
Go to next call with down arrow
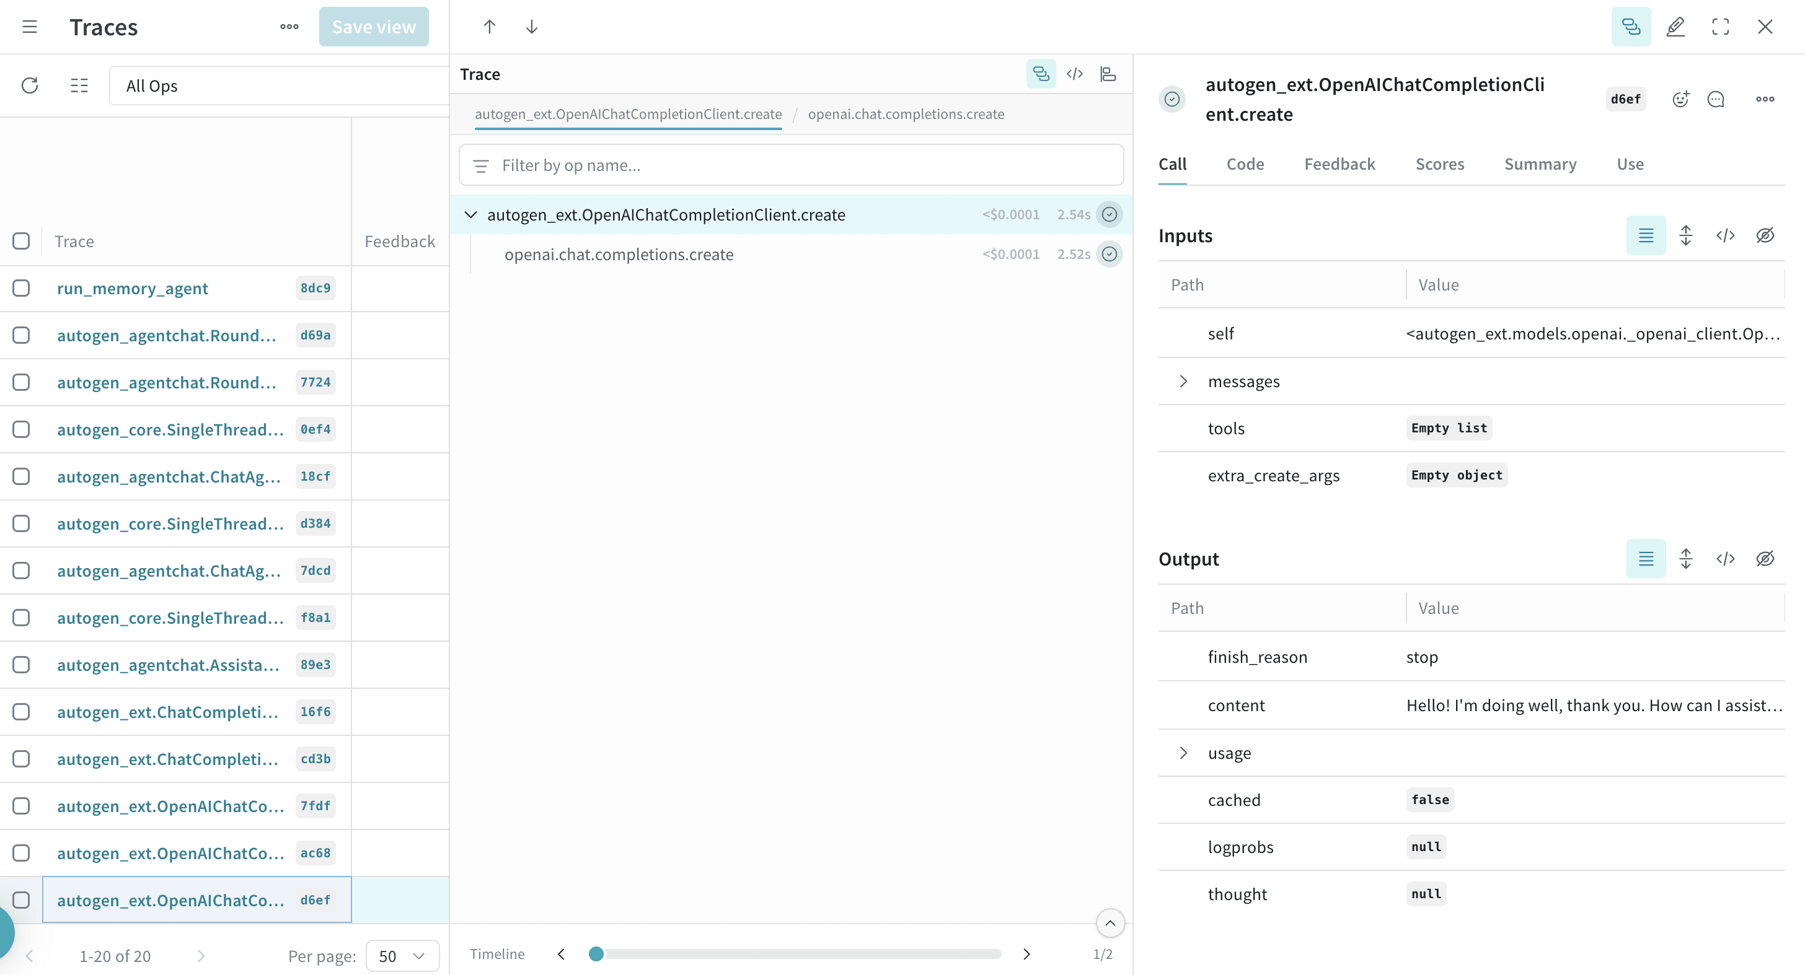click(532, 27)
